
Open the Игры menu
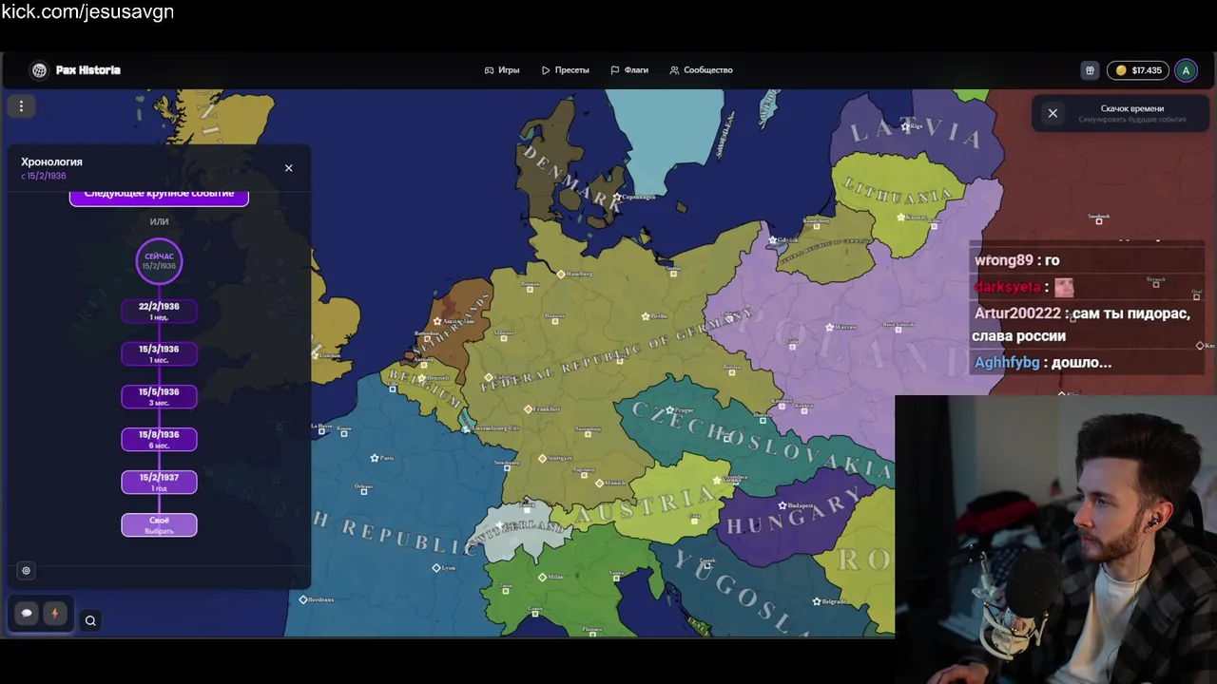[x=502, y=70]
